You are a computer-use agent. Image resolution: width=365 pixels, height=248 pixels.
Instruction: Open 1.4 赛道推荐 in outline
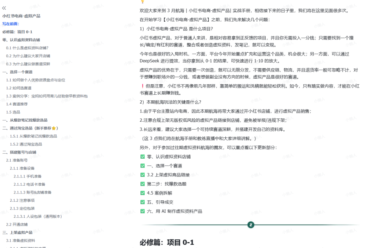(17, 104)
